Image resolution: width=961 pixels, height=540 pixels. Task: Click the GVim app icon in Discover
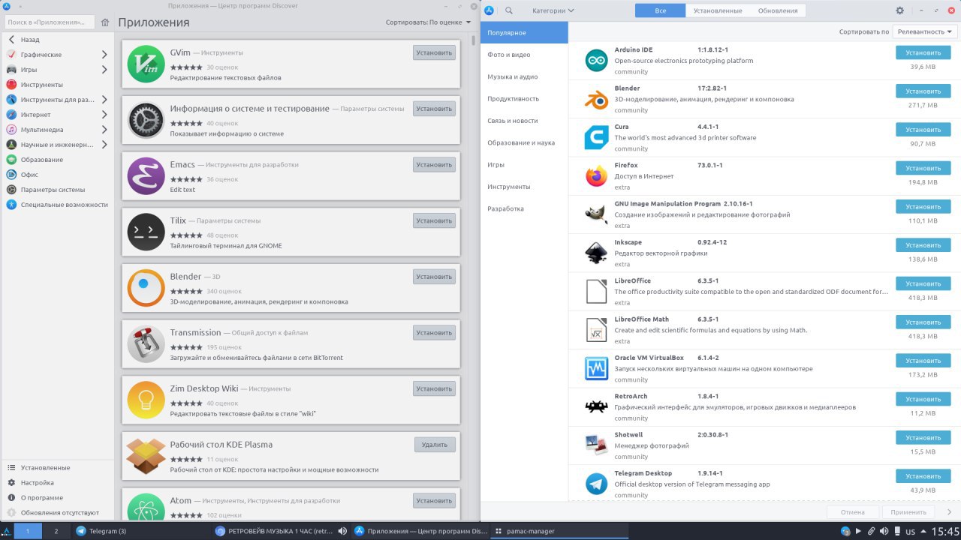146,64
